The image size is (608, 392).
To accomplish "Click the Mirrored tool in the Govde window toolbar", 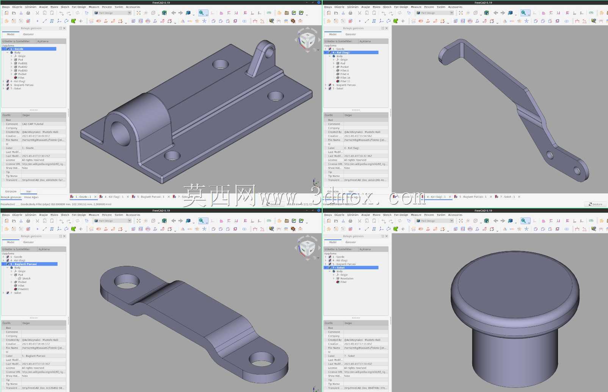I will click(x=183, y=21).
